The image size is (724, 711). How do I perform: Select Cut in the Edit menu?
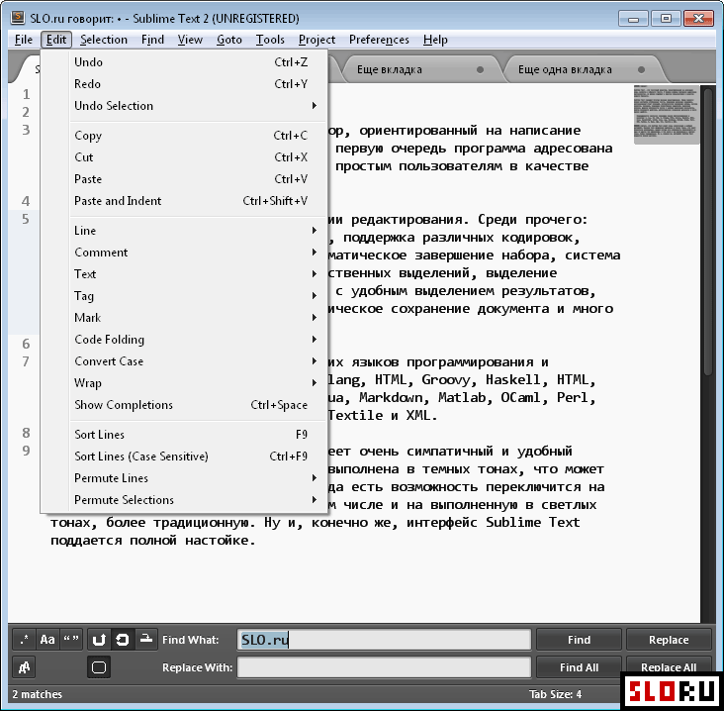[x=184, y=157]
